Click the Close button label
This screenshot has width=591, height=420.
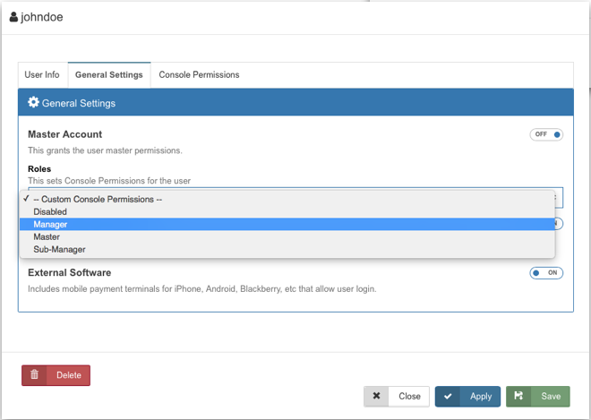click(x=409, y=396)
